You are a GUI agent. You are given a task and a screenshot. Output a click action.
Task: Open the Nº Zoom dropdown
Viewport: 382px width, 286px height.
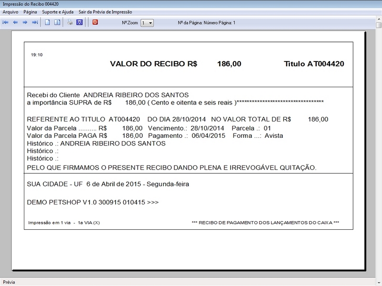tap(150, 21)
